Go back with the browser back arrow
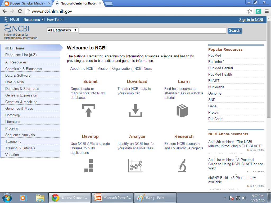 coord(5,11)
